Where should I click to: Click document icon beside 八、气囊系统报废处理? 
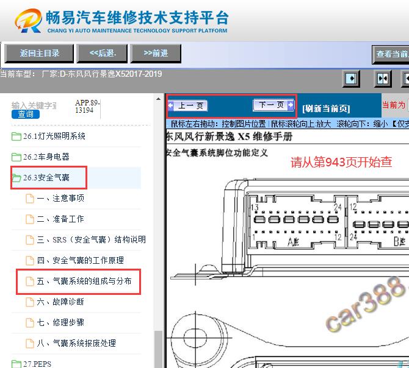point(30,343)
